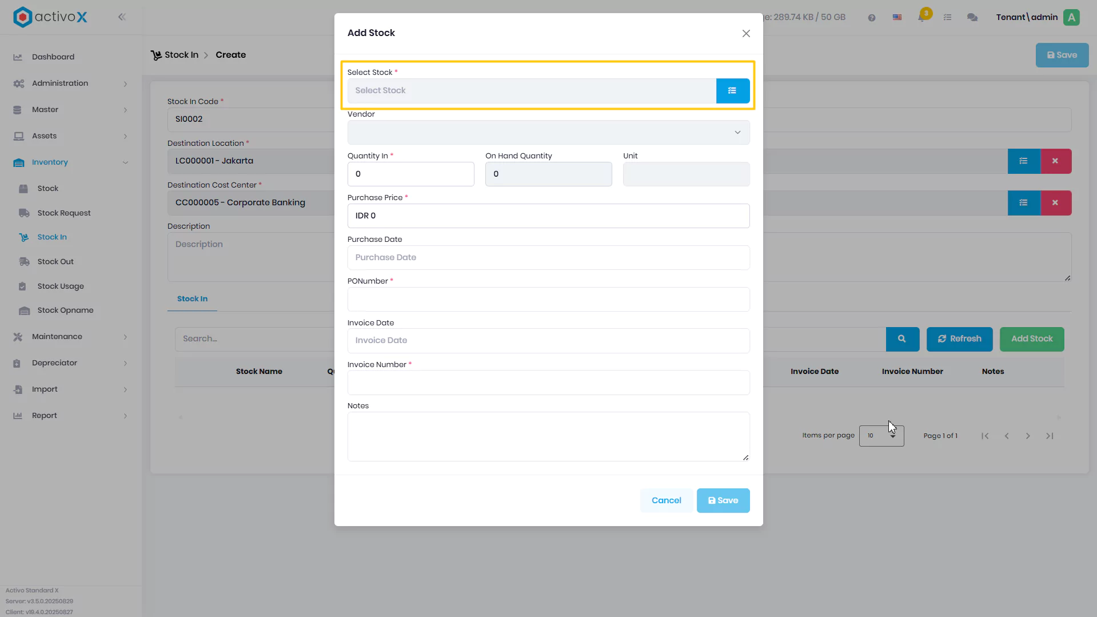Focus the Quantity In field
The height and width of the screenshot is (617, 1097).
pos(410,174)
